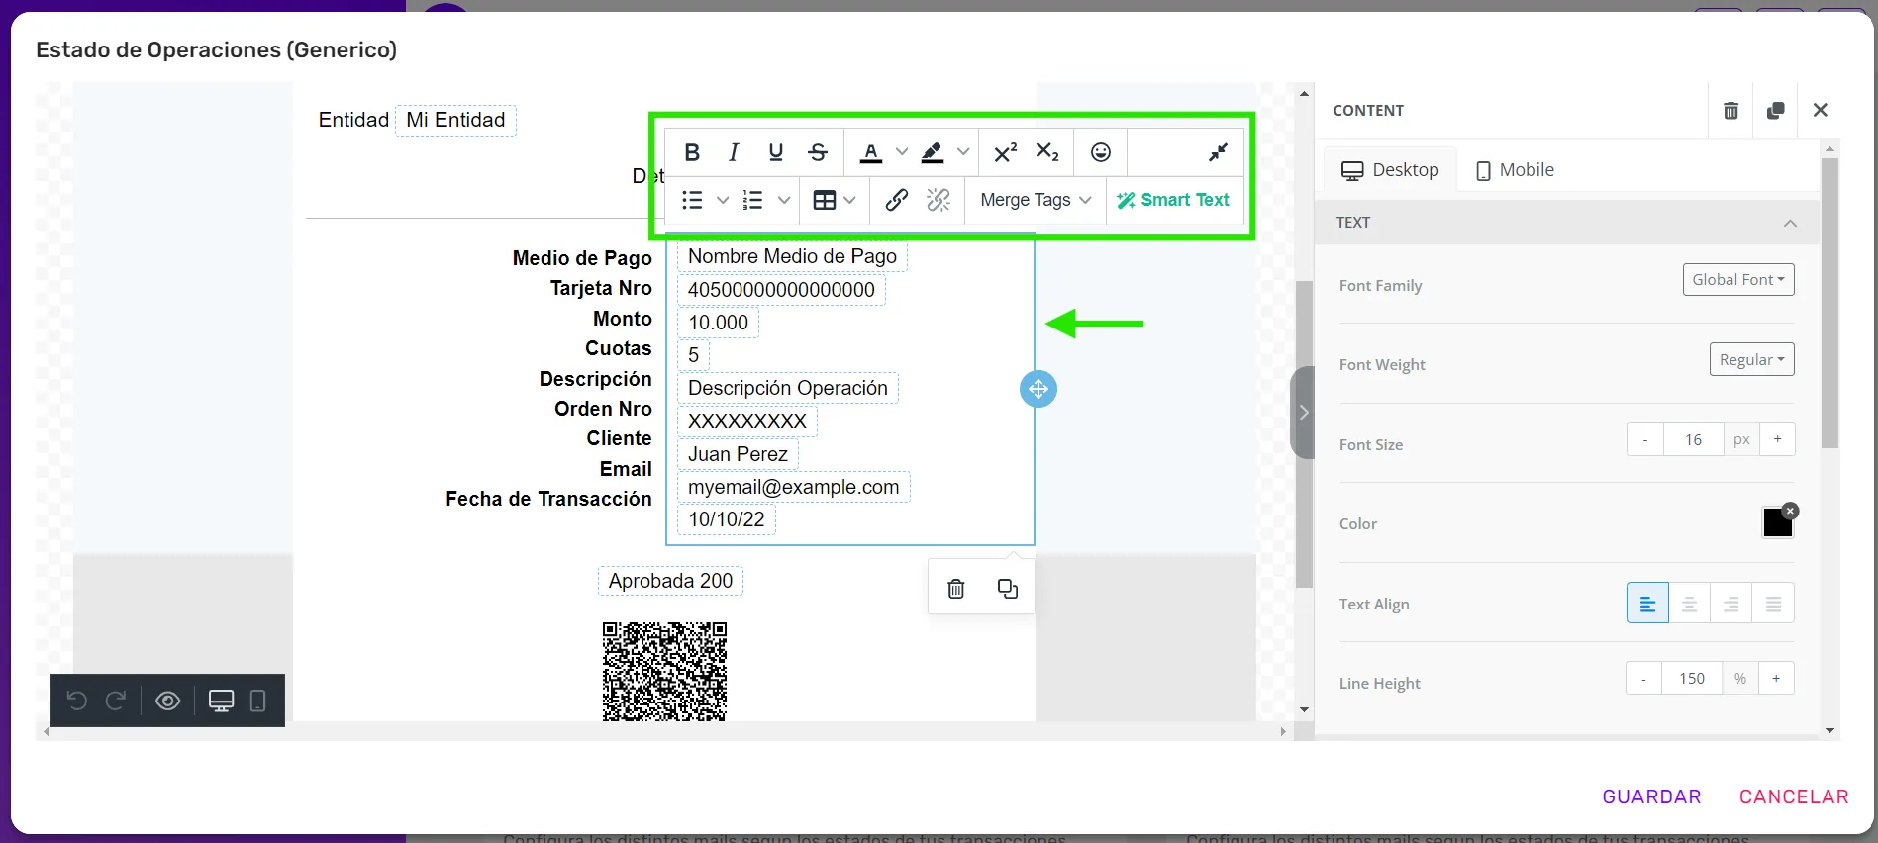Image resolution: width=1878 pixels, height=843 pixels.
Task: Open the emoji picker
Action: coord(1101,152)
